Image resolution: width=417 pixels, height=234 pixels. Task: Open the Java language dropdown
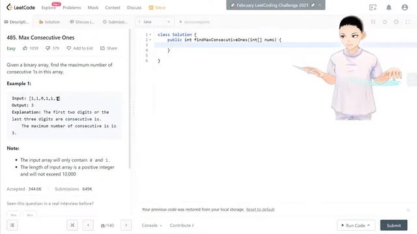click(x=154, y=21)
